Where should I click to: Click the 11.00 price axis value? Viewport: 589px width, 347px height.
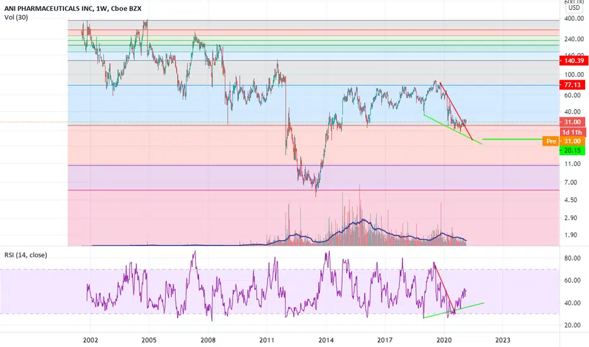pos(573,164)
